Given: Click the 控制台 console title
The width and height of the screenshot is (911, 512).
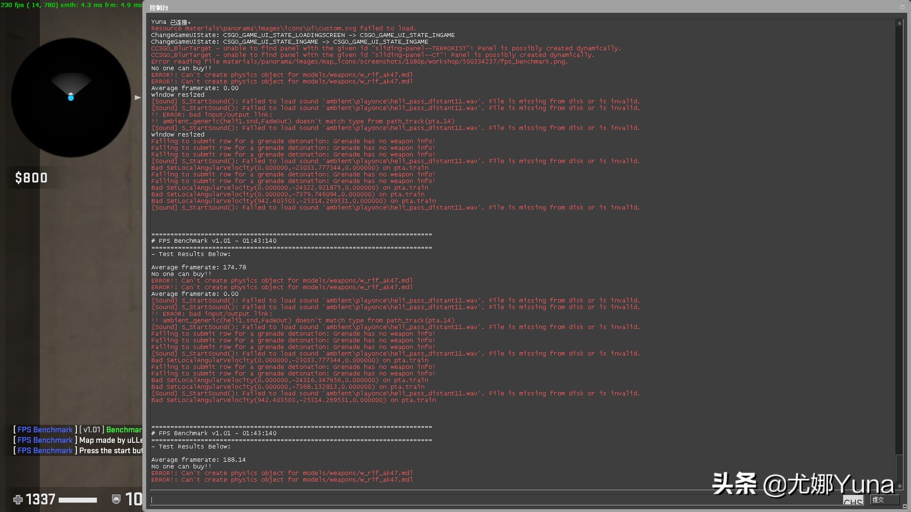Looking at the screenshot, I should pyautogui.click(x=159, y=8).
